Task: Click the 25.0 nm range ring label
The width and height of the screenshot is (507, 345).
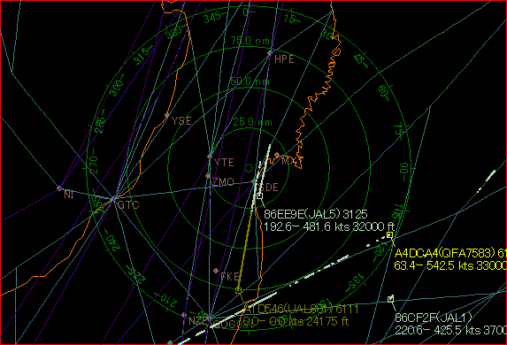Action: pyautogui.click(x=252, y=122)
